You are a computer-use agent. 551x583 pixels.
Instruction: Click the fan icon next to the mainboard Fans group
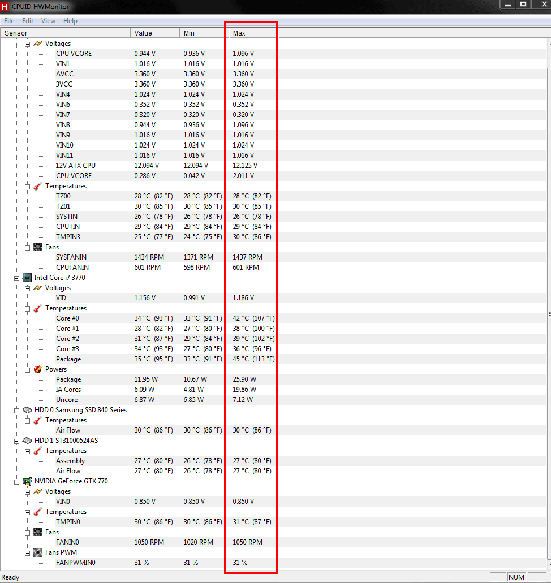coord(37,247)
